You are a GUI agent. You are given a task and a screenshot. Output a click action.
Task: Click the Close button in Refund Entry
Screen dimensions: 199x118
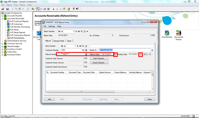pos(150,99)
